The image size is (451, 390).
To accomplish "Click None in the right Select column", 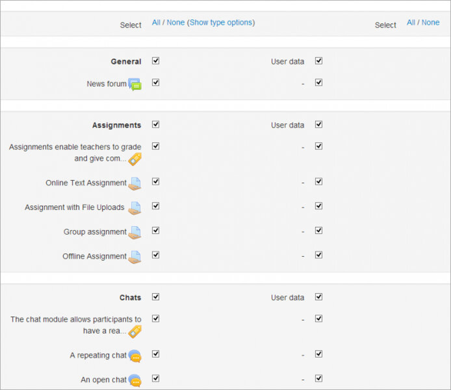I will [x=430, y=22].
